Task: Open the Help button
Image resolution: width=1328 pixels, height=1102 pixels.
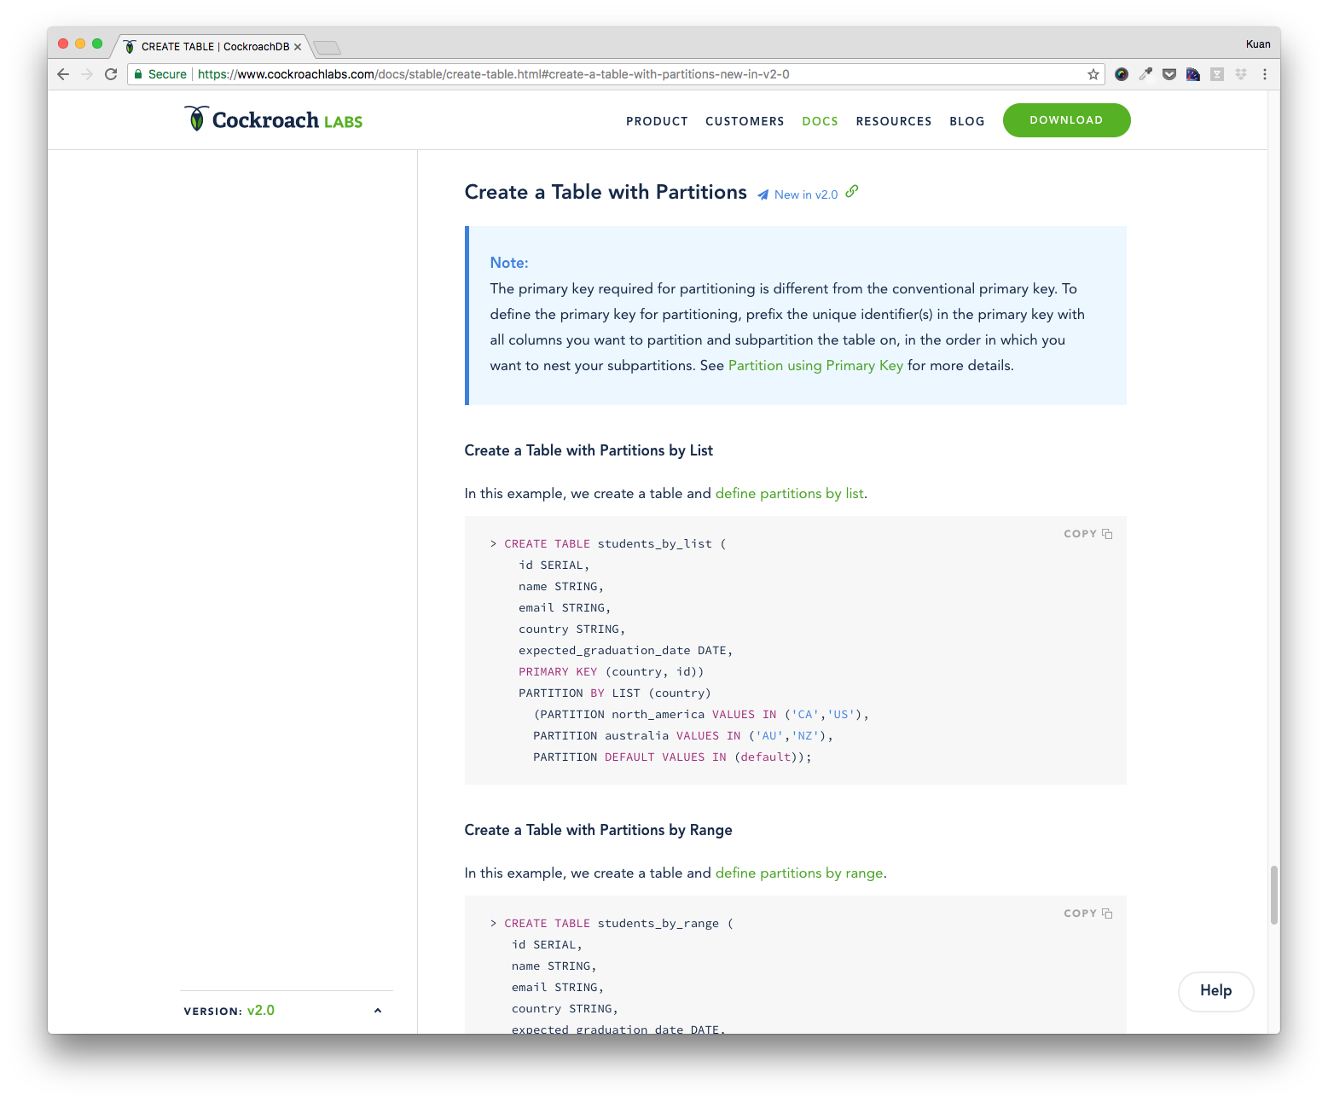Action: pyautogui.click(x=1215, y=991)
